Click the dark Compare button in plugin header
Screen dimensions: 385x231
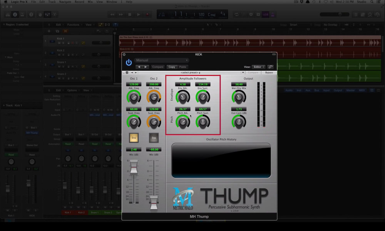(x=157, y=67)
